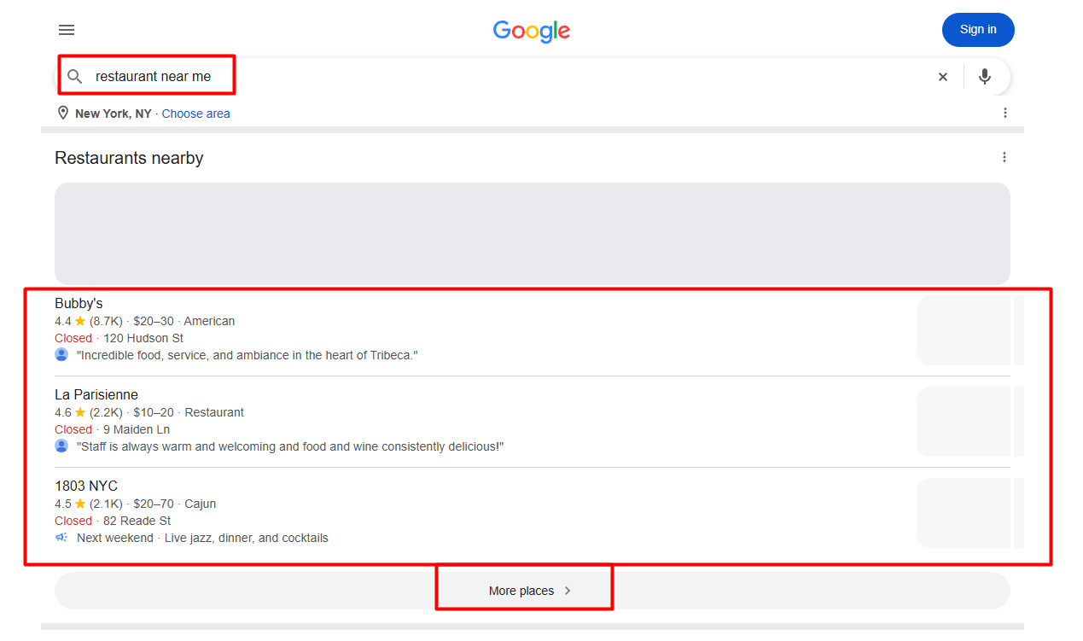
Task: Open the hamburger main menu
Action: coord(67,30)
